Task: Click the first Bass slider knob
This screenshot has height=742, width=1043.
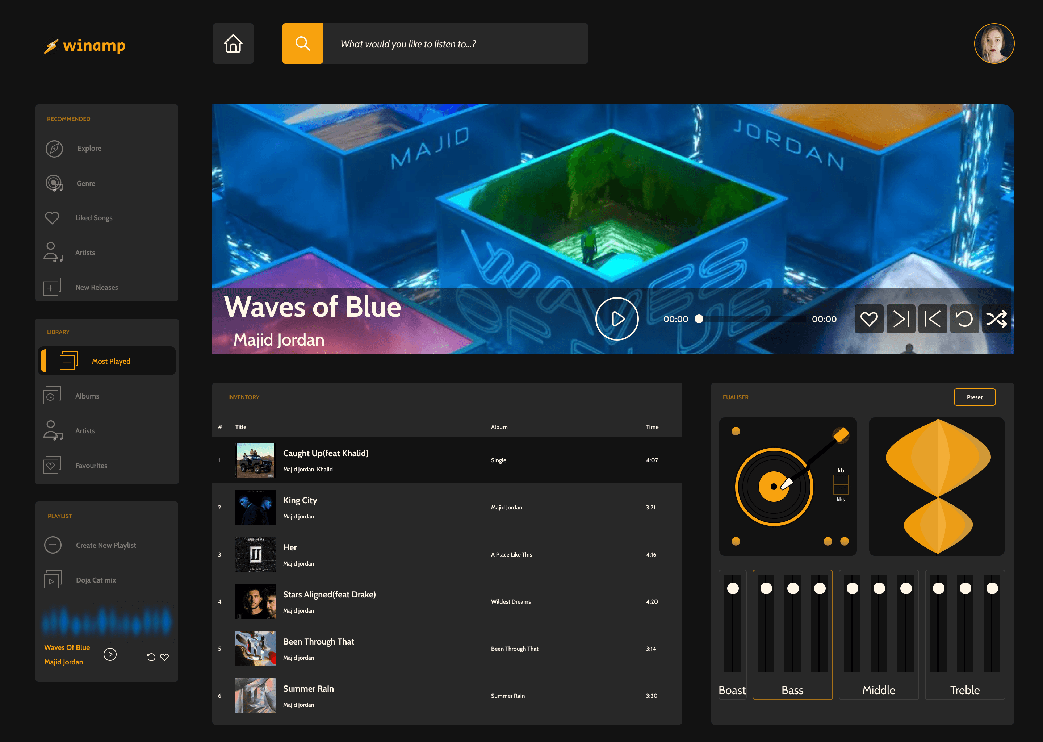Action: coord(766,588)
